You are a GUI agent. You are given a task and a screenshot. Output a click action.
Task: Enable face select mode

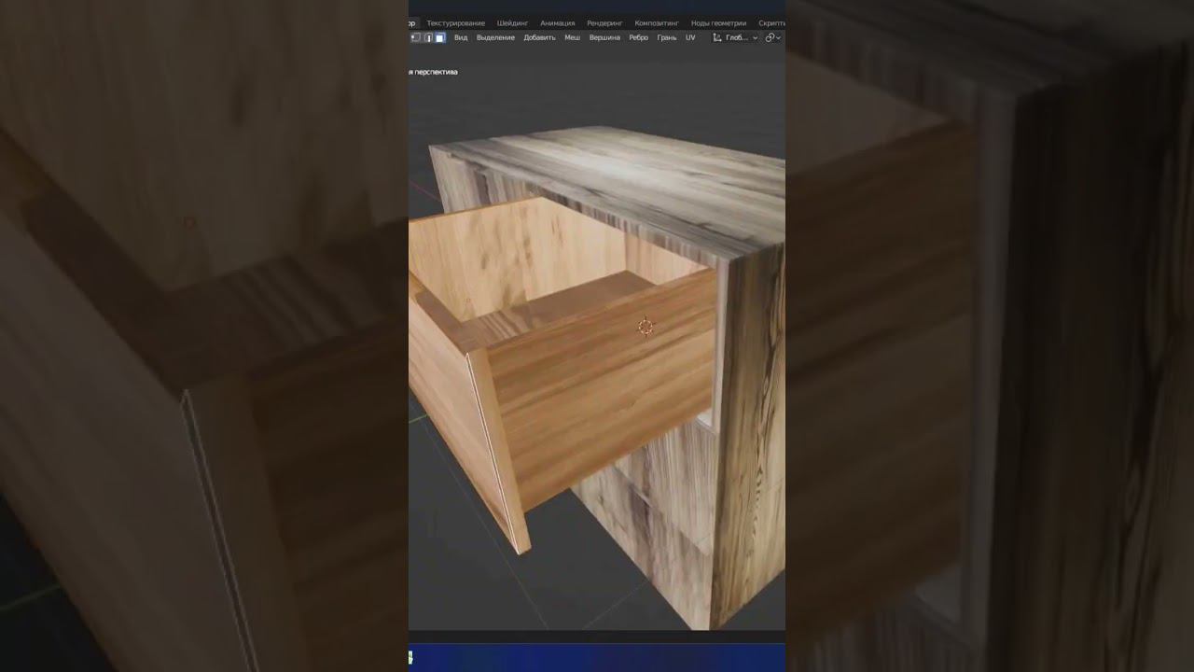[439, 37]
